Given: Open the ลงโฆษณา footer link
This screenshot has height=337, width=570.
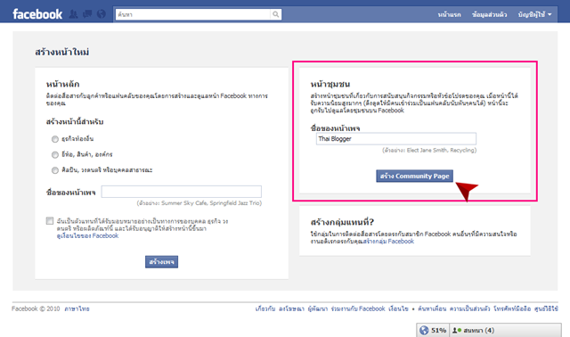Looking at the screenshot, I should (x=291, y=308).
